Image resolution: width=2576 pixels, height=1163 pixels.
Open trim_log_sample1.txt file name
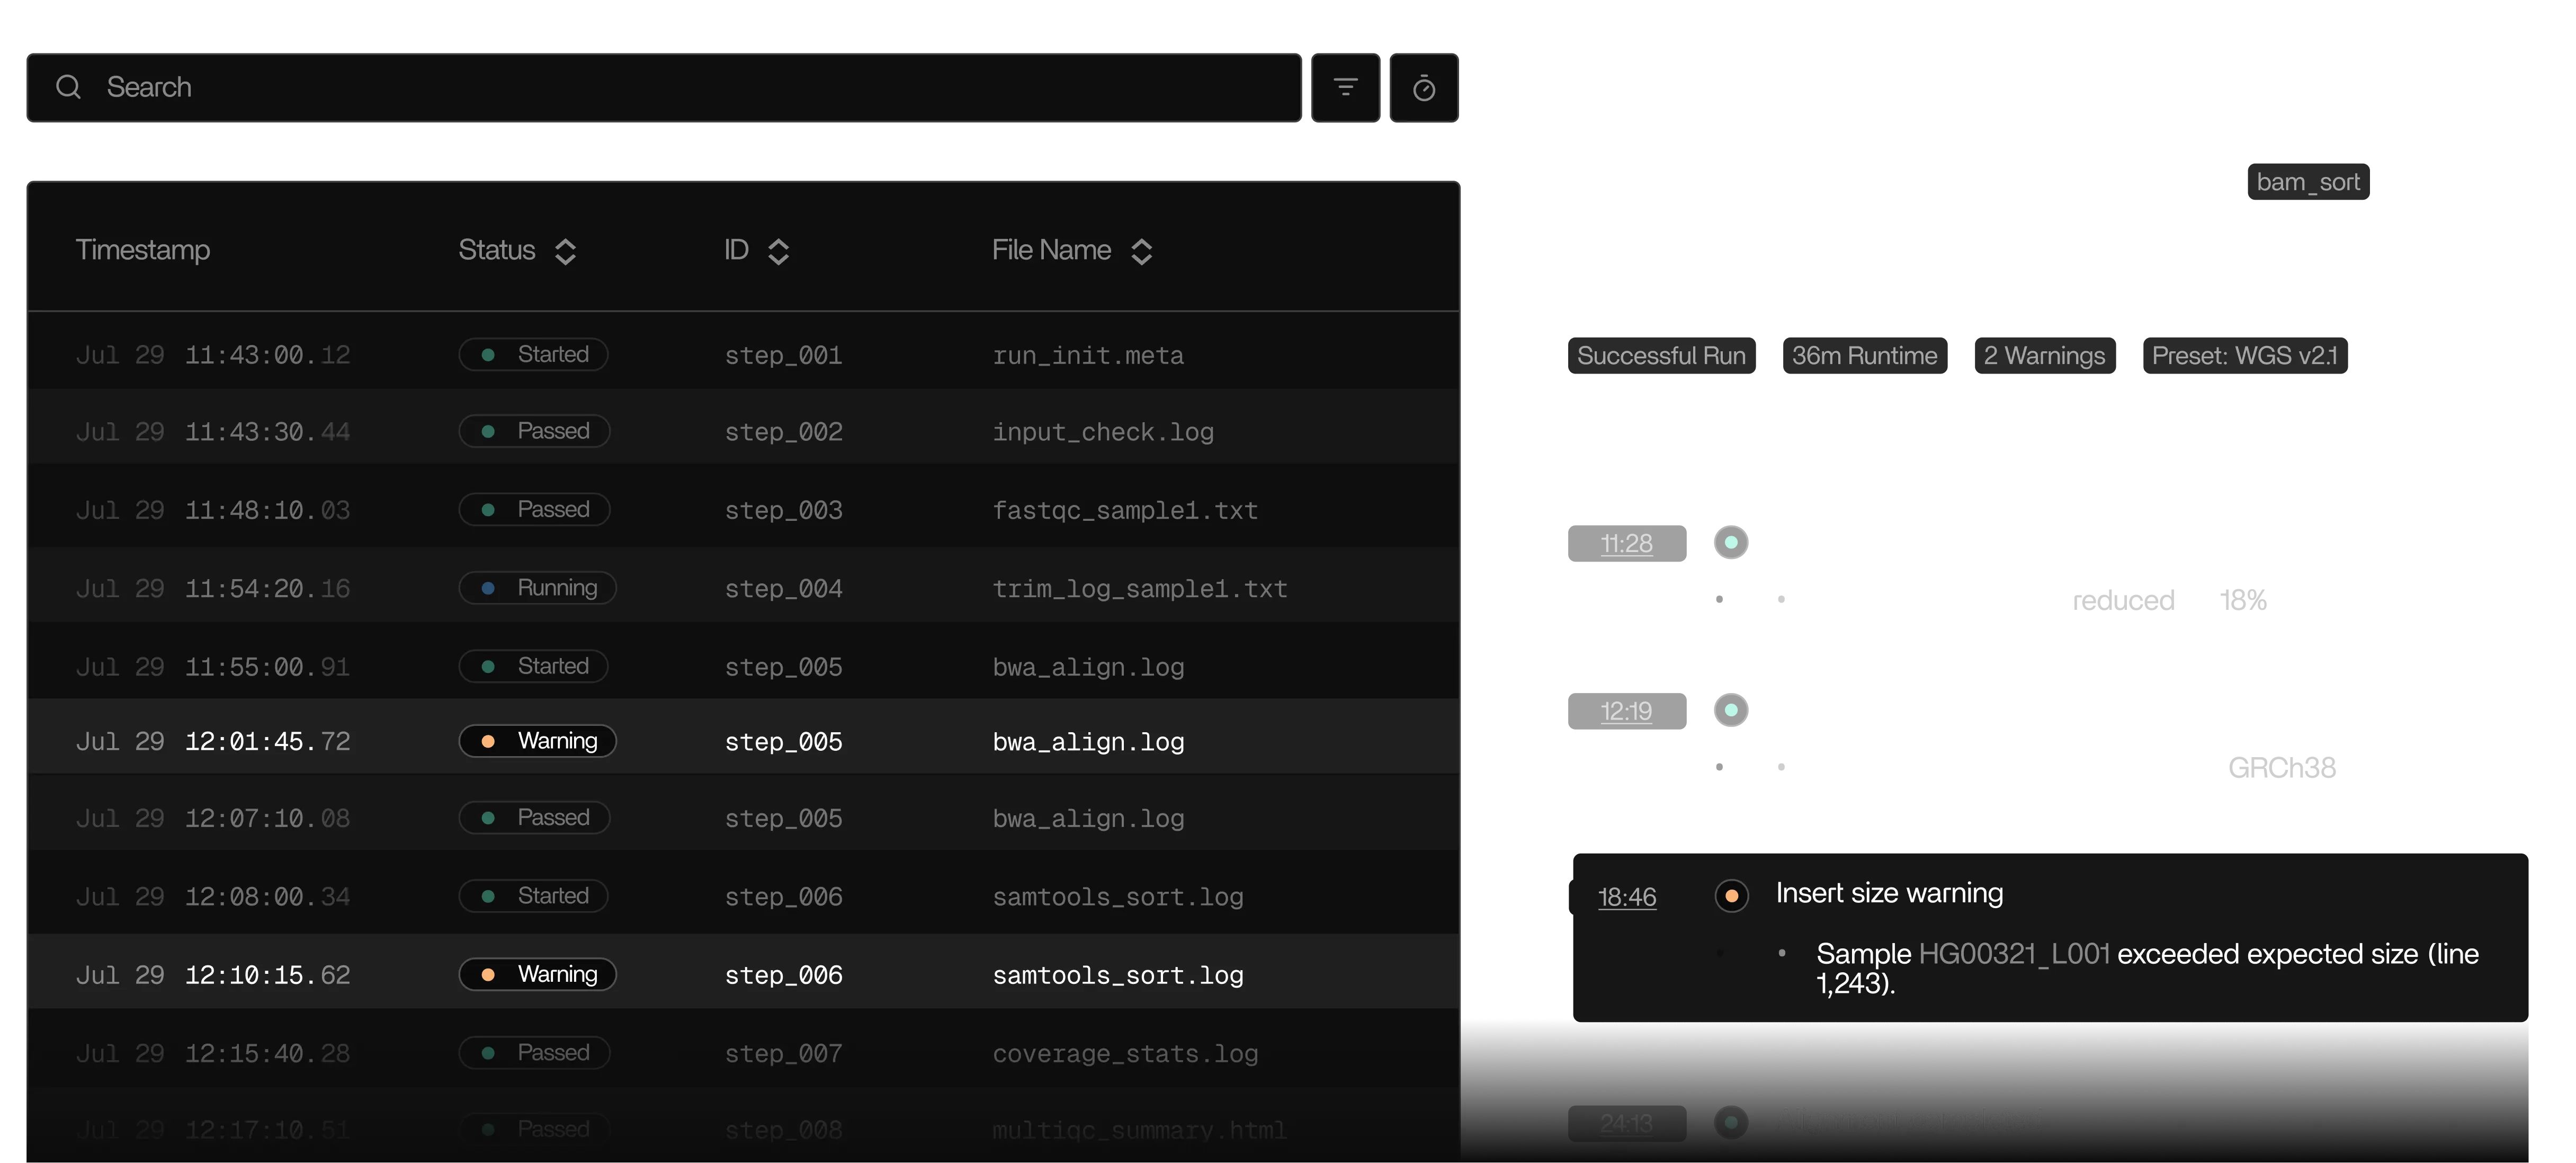pos(1140,589)
